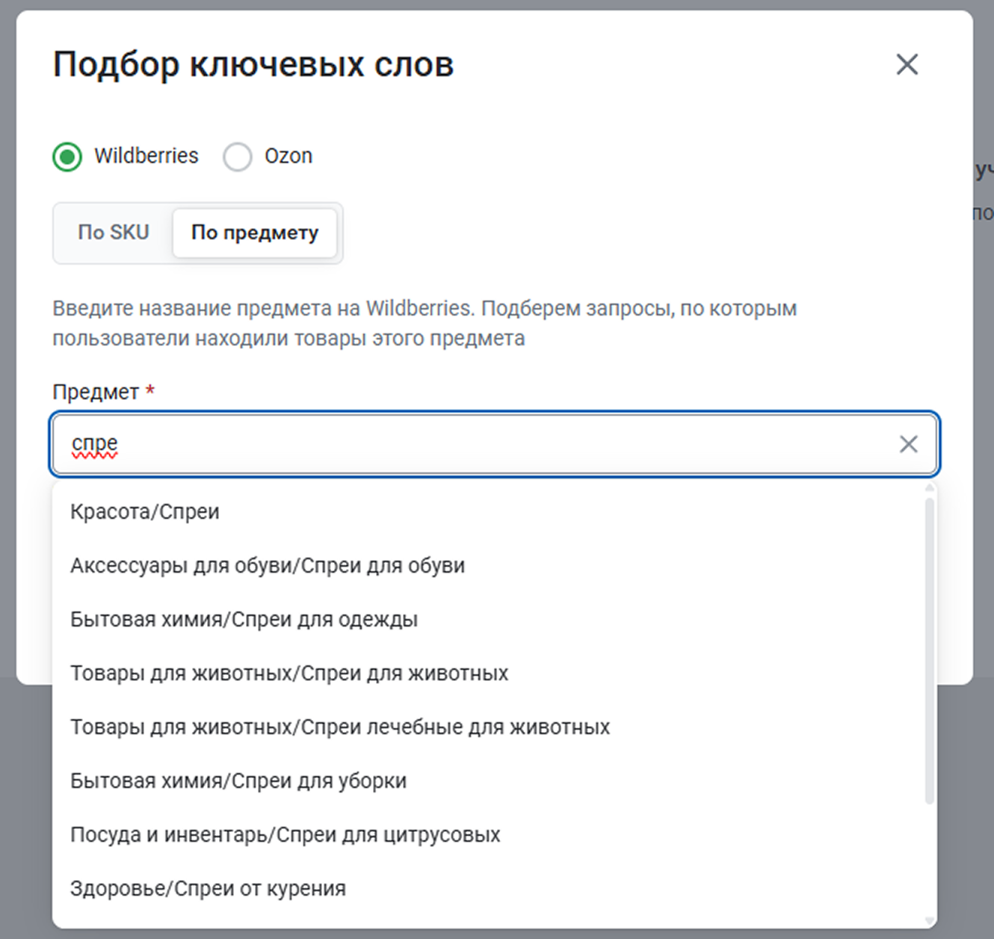The image size is (994, 939).
Task: Select the Ozon radio button
Action: pyautogui.click(x=238, y=157)
